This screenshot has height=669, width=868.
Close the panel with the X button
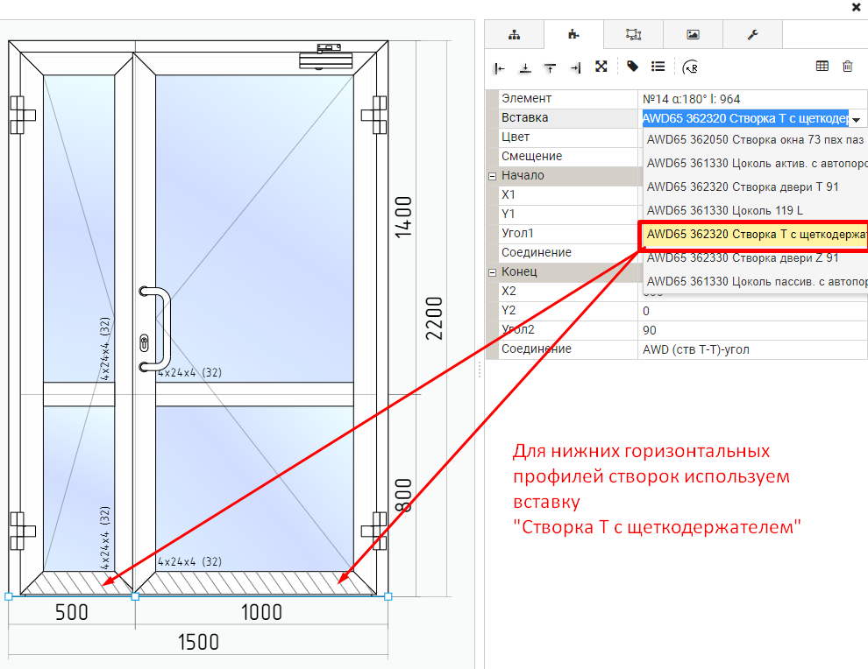click(x=856, y=7)
